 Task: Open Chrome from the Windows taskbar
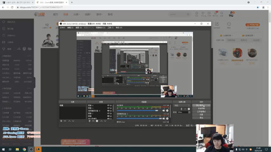coord(24,149)
